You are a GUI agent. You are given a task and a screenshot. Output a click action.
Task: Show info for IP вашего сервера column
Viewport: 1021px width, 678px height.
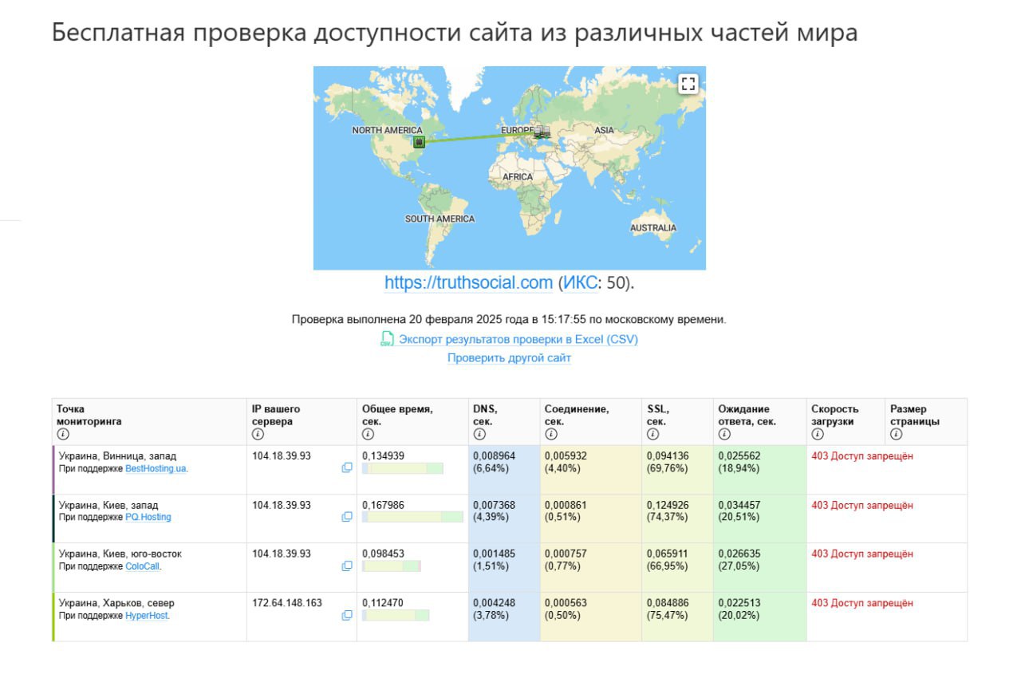[x=258, y=435]
